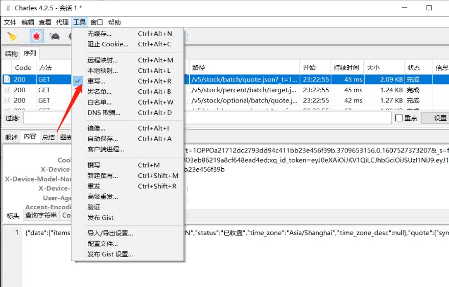Viewport: 449px width, 287px height.
Task: Select the /v5/stock/percent/batch/target request row
Action: tap(226, 90)
